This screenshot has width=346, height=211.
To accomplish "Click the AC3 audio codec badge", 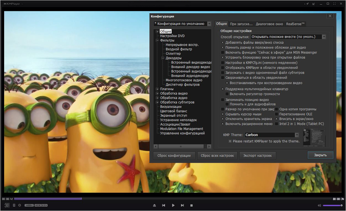I will [x=38, y=205].
